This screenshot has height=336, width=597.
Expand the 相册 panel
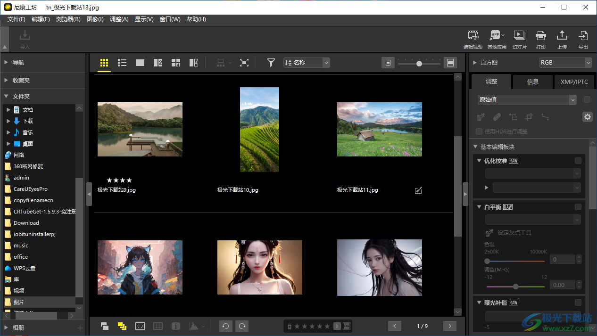(x=6, y=328)
